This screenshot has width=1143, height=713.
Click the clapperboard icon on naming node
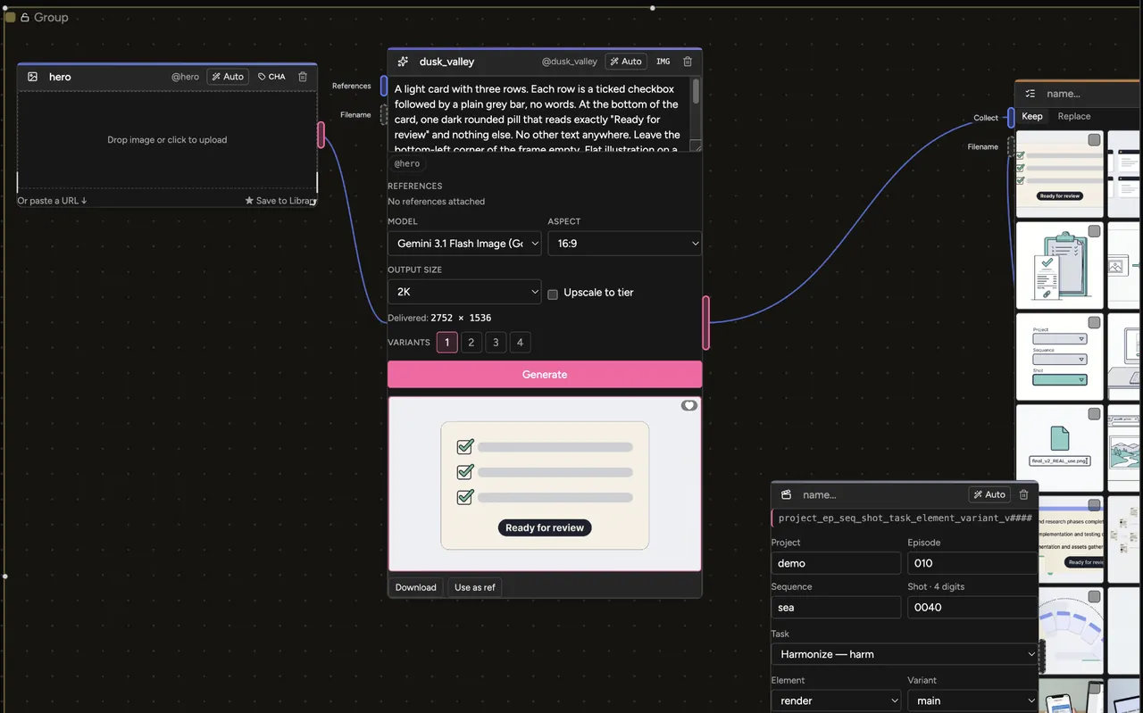786,494
